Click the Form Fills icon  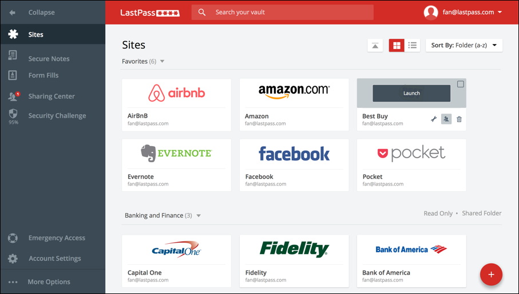coord(13,75)
